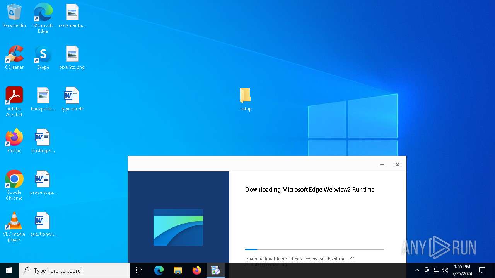495x278 pixels.
Task: Open the Meet Now tray icon
Action: tap(427, 270)
